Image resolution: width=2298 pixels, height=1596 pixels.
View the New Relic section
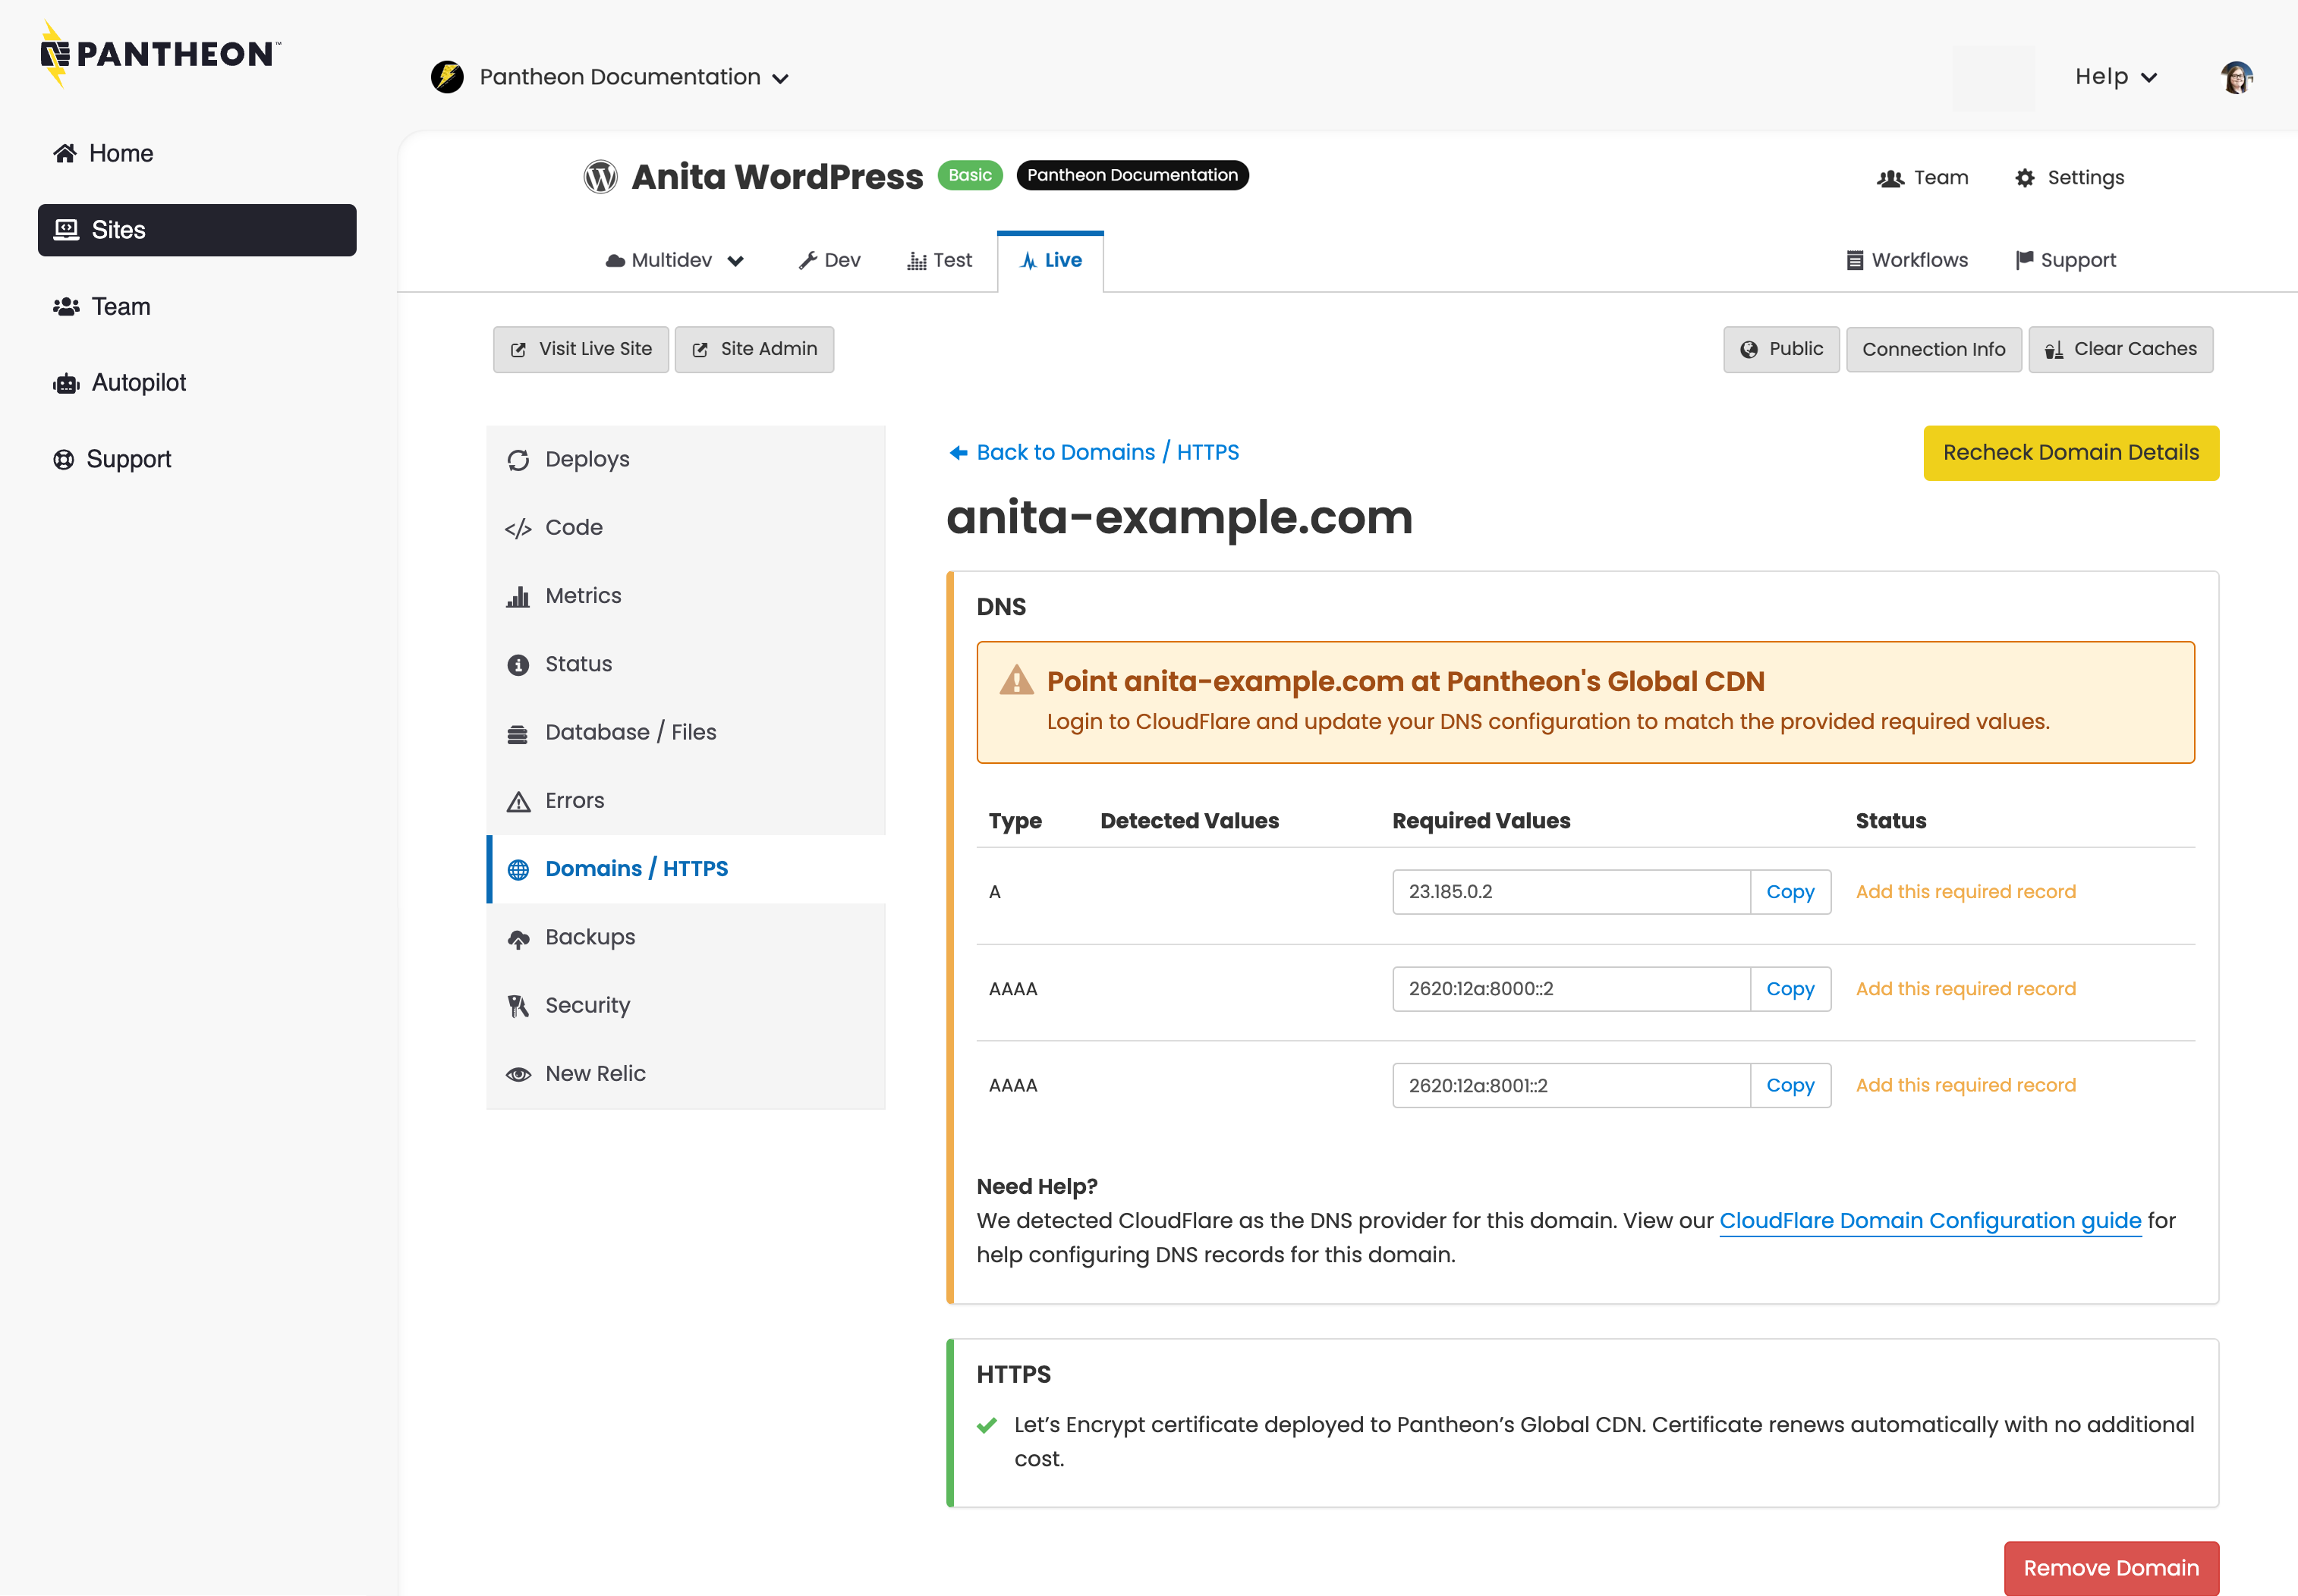[594, 1072]
